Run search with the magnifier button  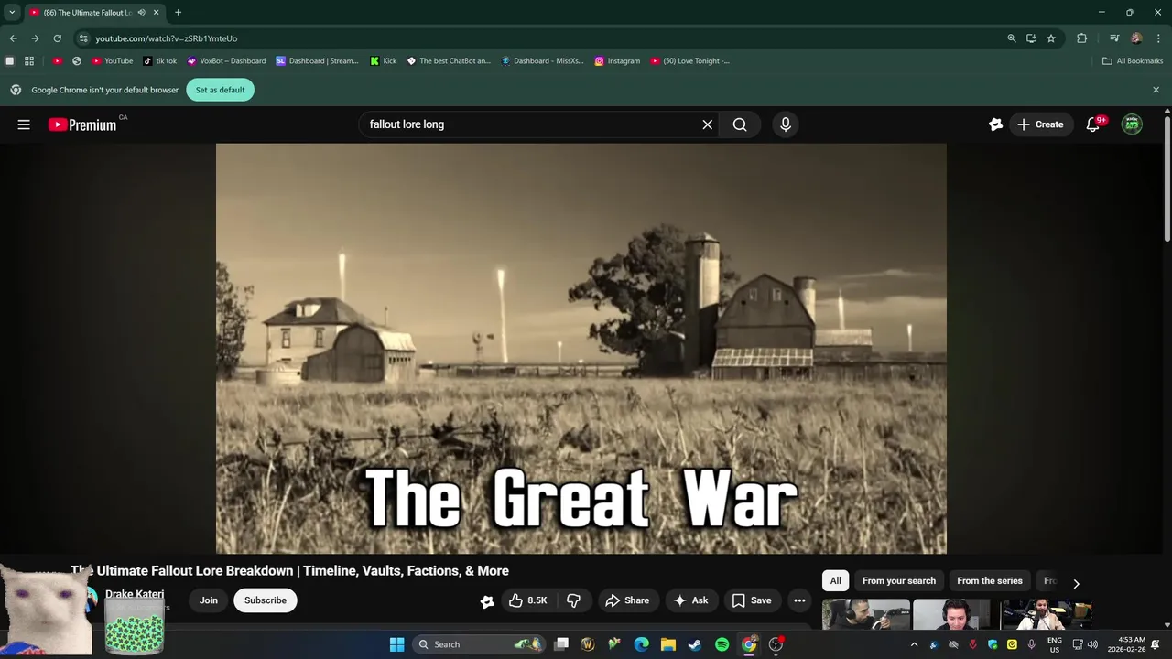click(740, 124)
